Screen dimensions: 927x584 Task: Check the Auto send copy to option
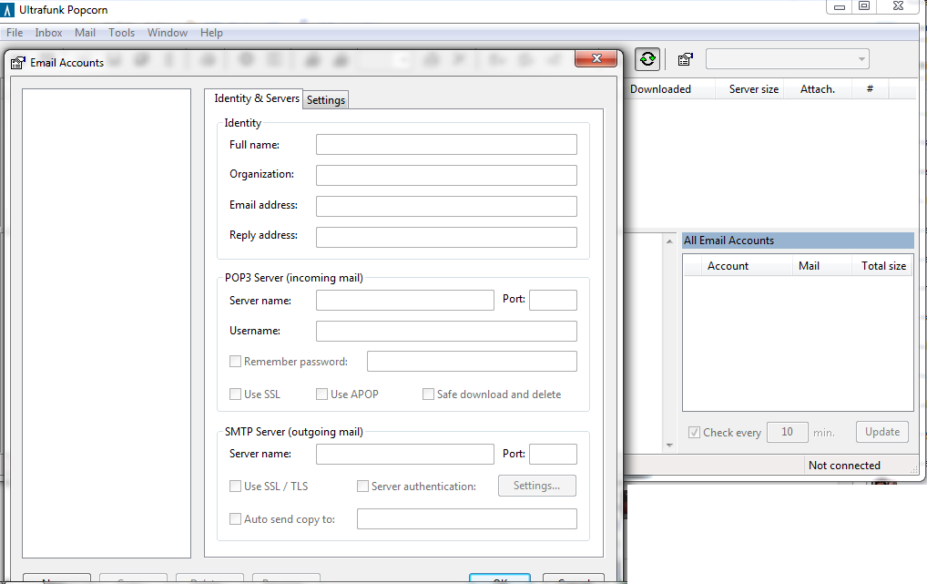pyautogui.click(x=235, y=519)
